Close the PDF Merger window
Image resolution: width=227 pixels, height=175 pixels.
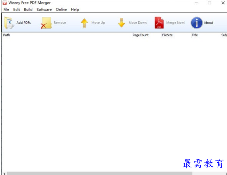(223, 3)
